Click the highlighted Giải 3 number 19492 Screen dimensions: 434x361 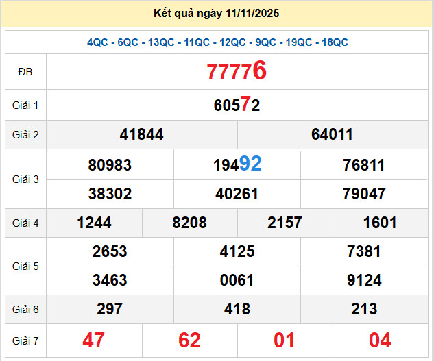(x=237, y=164)
